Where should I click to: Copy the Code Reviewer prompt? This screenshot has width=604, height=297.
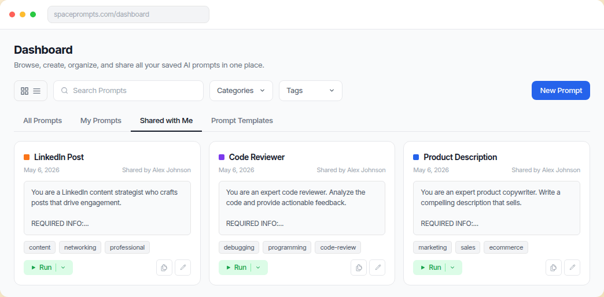359,268
